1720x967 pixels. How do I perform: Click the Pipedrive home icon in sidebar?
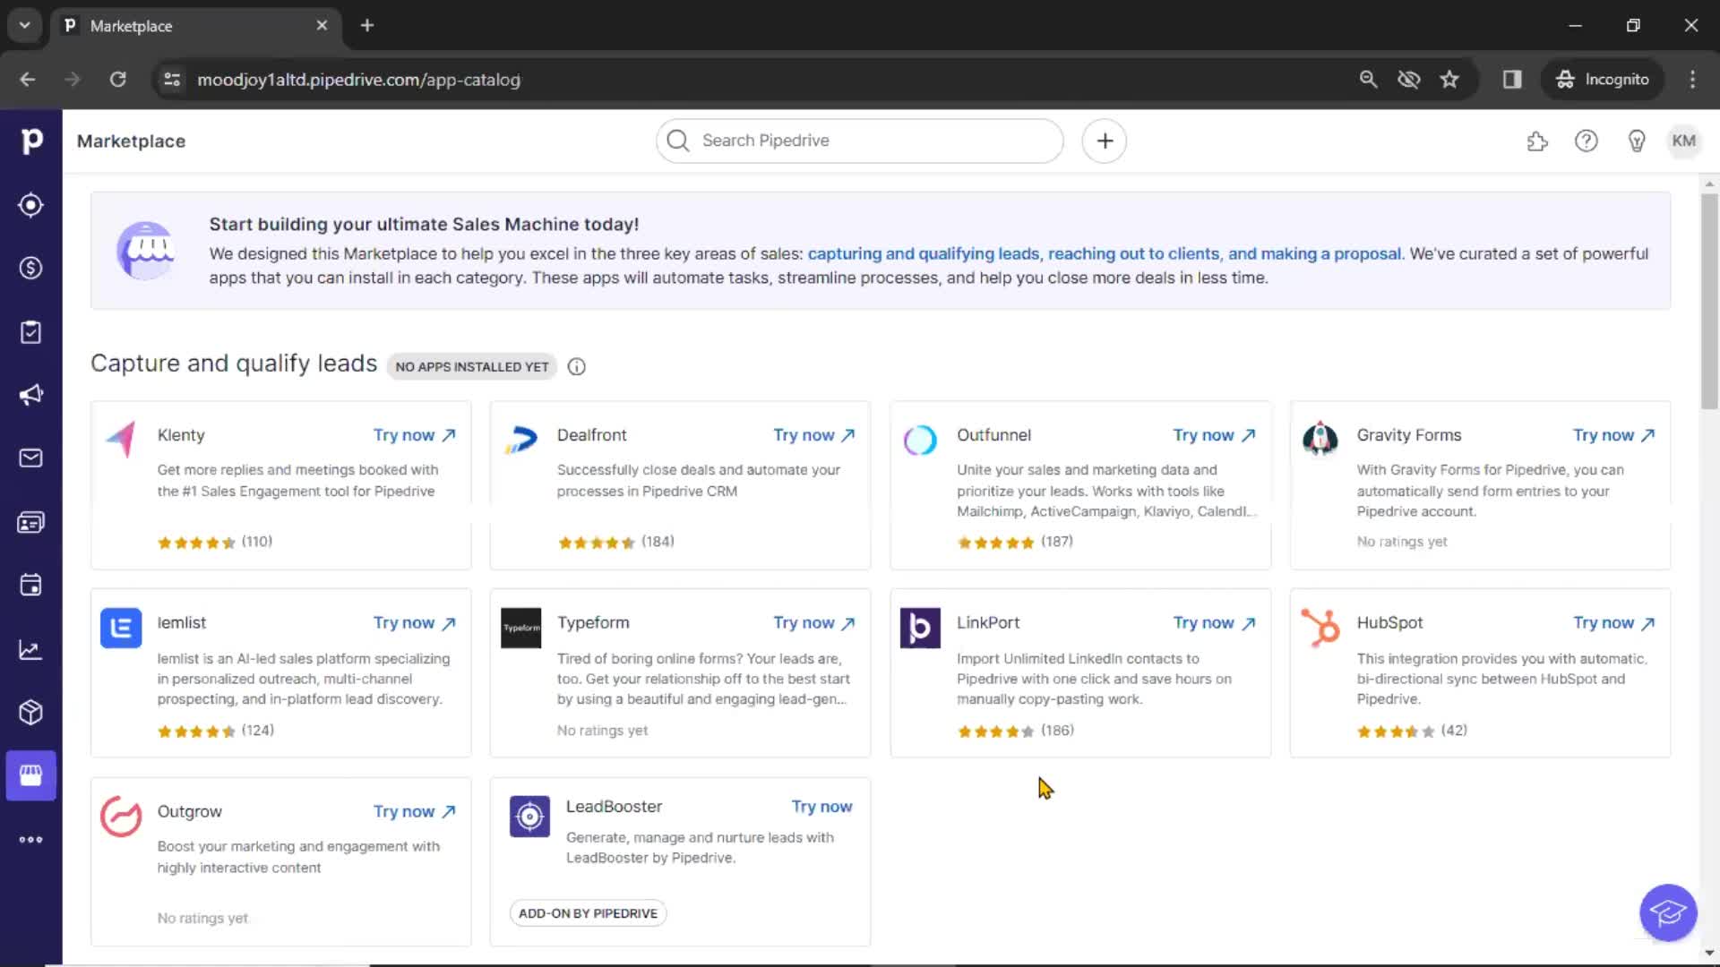pos(32,141)
